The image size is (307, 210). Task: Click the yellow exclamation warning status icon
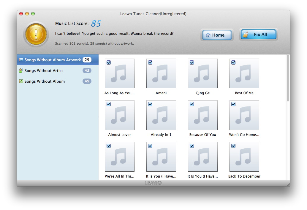click(x=36, y=34)
